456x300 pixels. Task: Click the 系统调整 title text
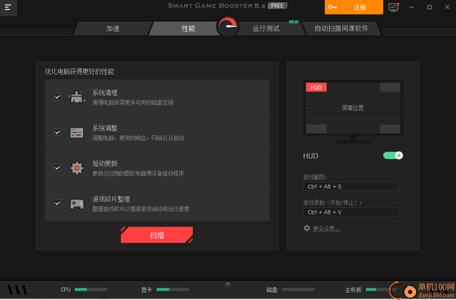[x=105, y=128]
